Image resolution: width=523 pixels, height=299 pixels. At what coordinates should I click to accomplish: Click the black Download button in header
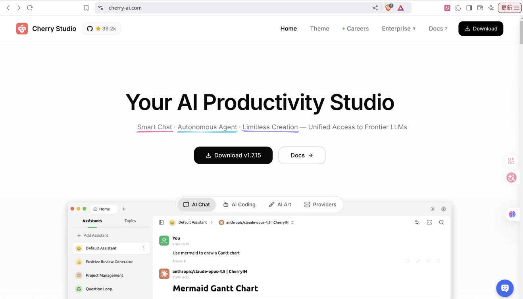(x=481, y=29)
